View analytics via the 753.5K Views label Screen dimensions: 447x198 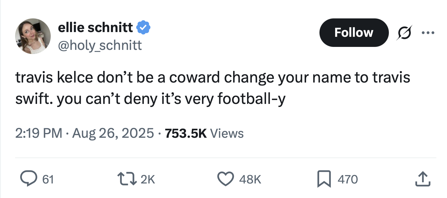[204, 133]
